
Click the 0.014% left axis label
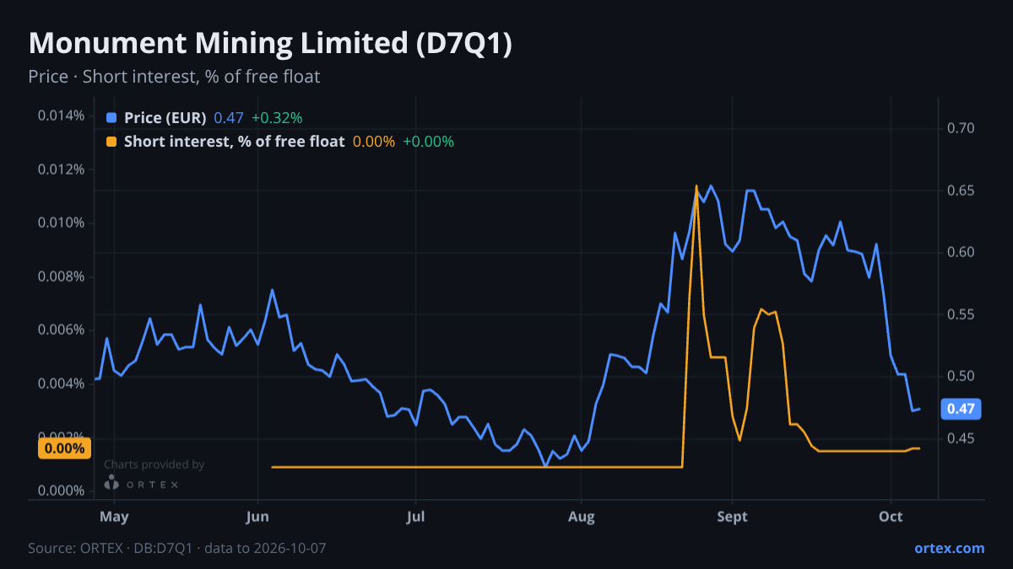pos(61,115)
